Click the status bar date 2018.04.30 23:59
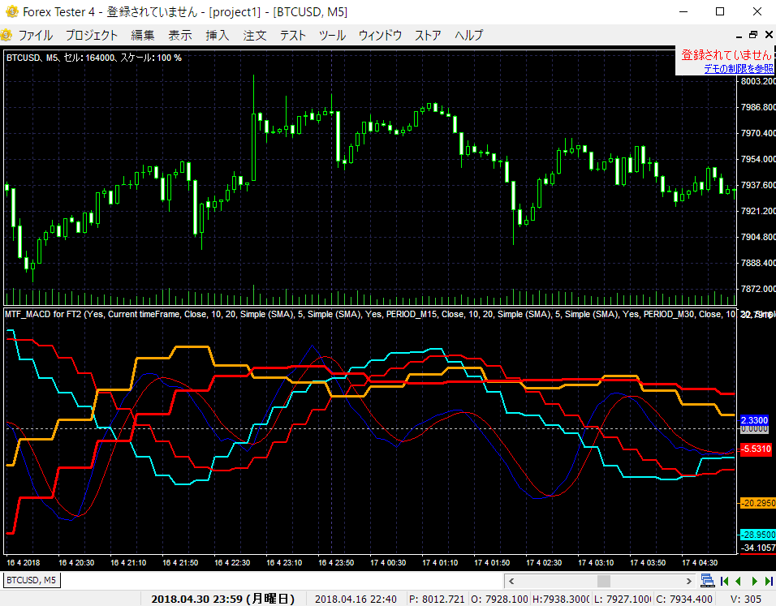 tap(222, 599)
